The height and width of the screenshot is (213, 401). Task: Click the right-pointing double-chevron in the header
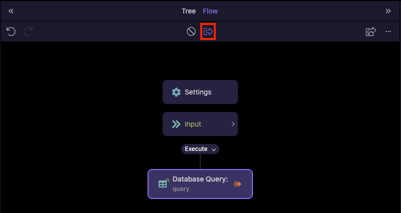pos(388,11)
